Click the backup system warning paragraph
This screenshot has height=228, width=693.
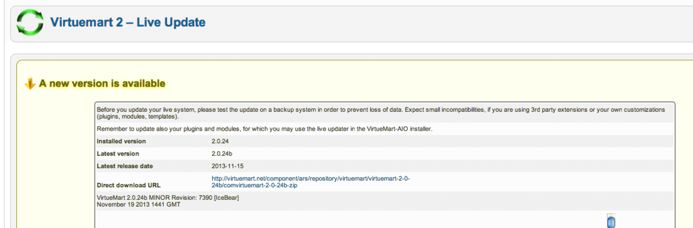(x=381, y=113)
